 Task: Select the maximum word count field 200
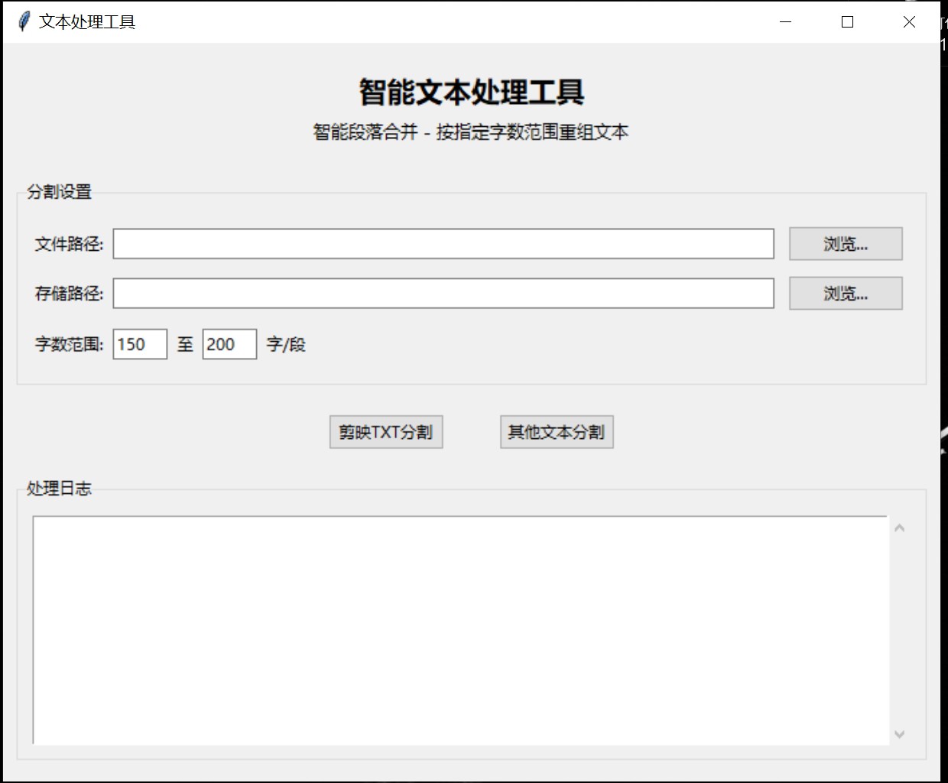coord(229,344)
